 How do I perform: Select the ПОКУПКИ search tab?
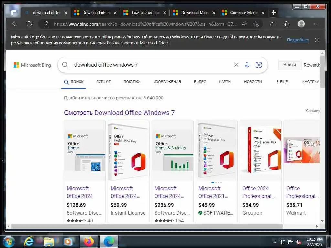[132, 82]
